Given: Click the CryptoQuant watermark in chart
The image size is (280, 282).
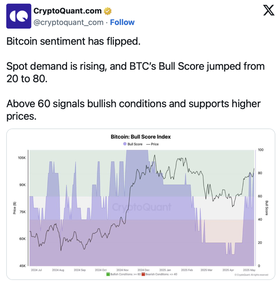Looking at the screenshot, I should [x=142, y=207].
